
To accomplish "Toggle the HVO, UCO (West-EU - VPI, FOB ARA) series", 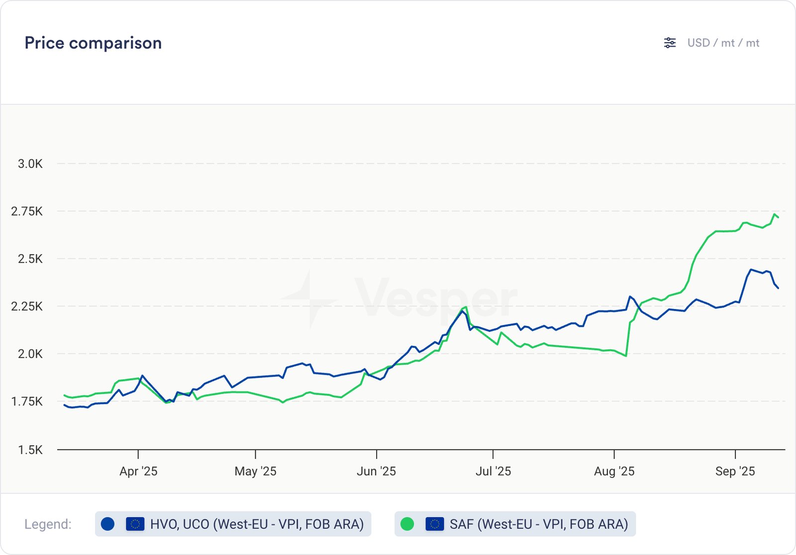I will pos(257,524).
